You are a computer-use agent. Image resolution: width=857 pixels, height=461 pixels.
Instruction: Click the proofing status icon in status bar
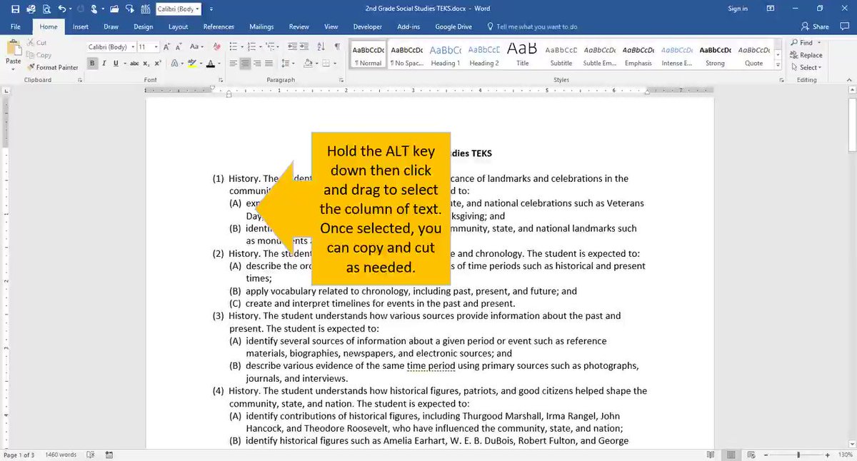point(91,455)
